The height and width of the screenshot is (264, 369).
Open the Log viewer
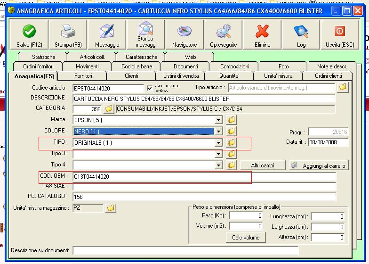point(301,35)
